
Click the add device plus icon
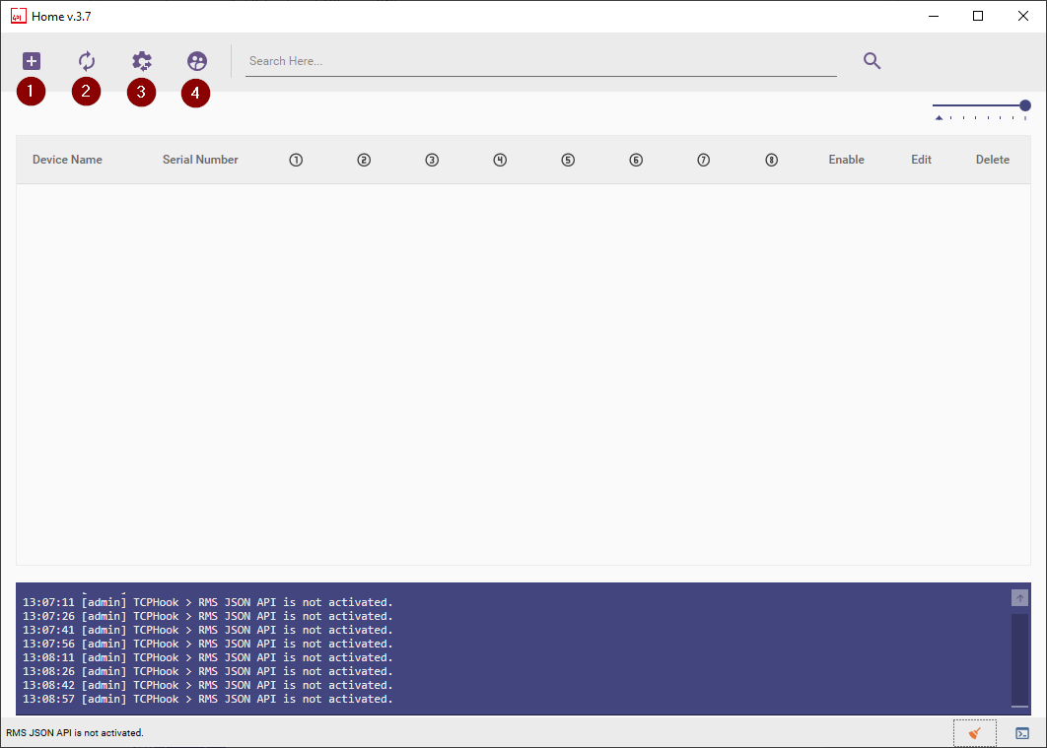(32, 61)
